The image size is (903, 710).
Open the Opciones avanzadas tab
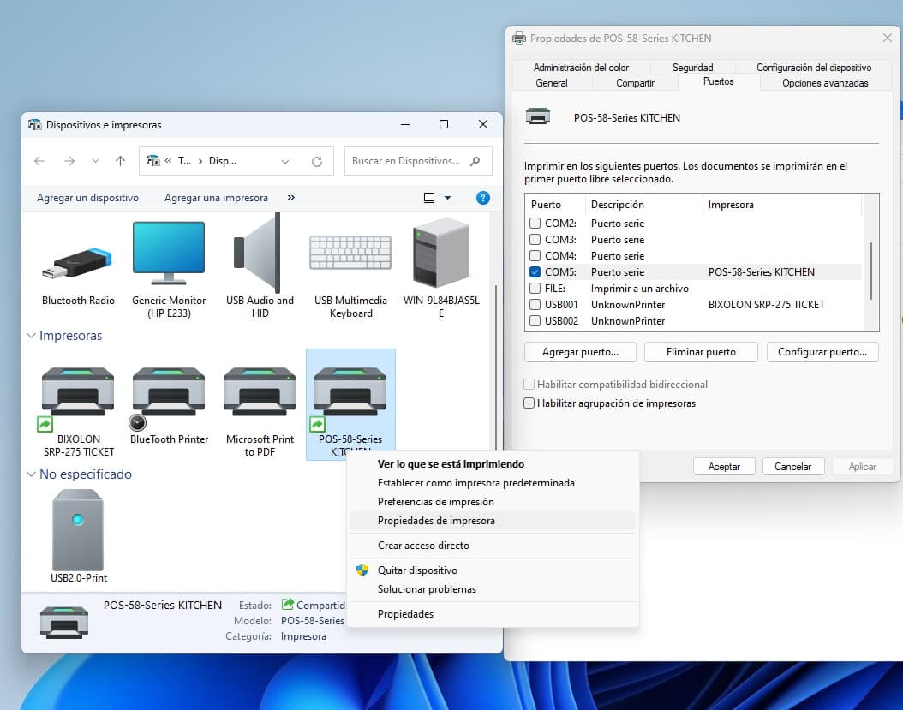[x=825, y=83]
